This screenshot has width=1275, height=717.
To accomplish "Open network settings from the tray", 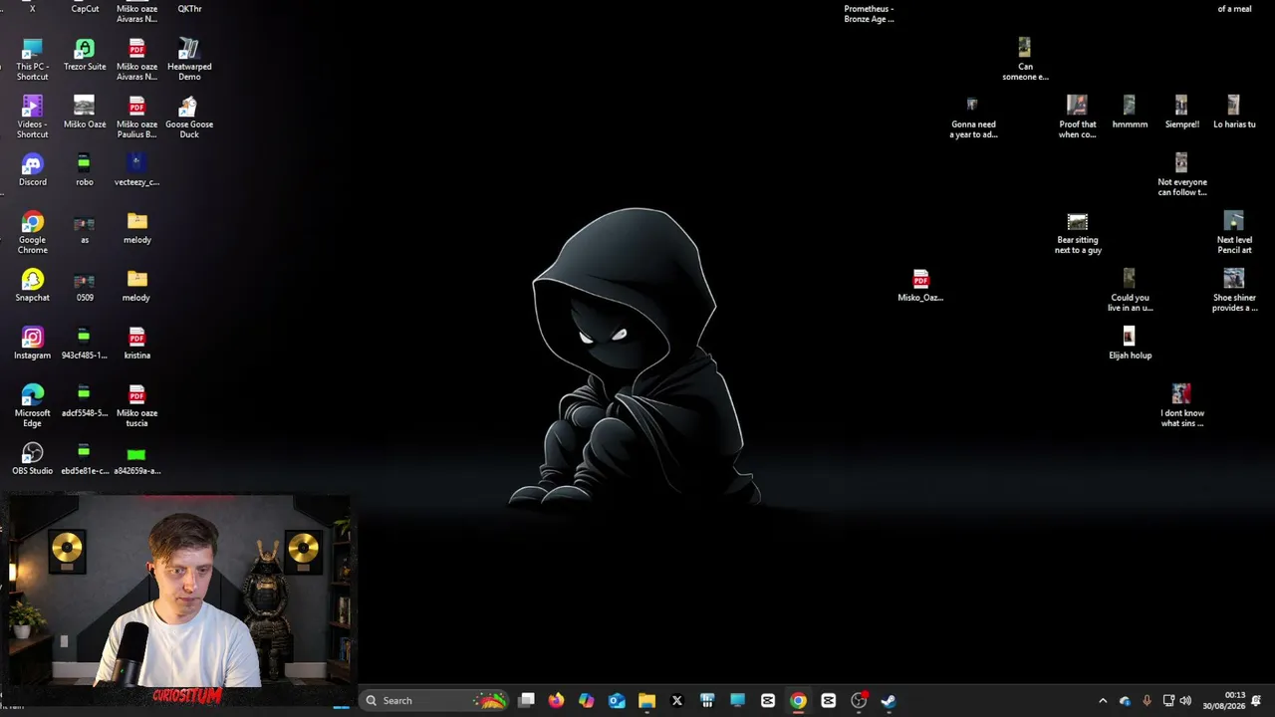I will click(x=1168, y=701).
